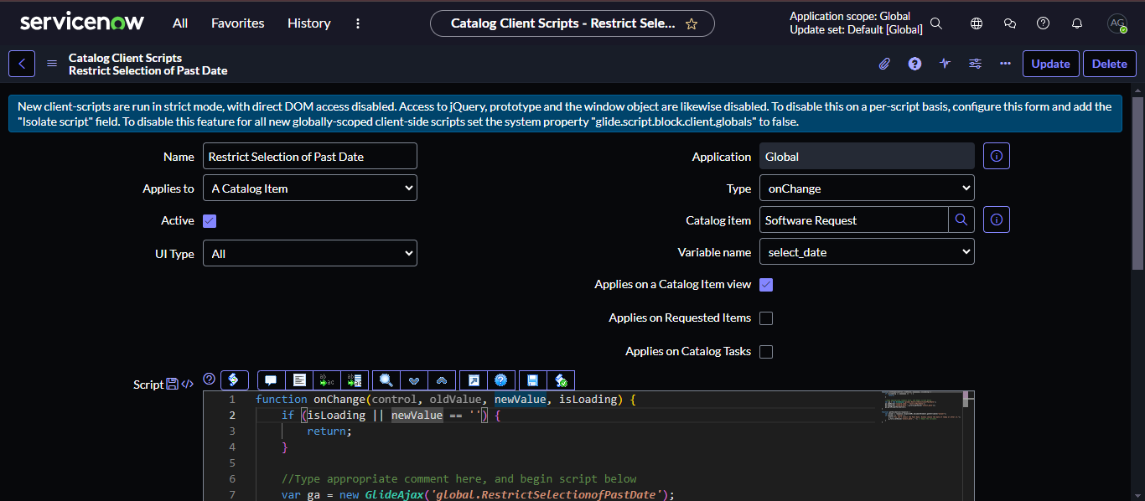Open the personalize form sliders icon
This screenshot has height=501, width=1145.
976,64
